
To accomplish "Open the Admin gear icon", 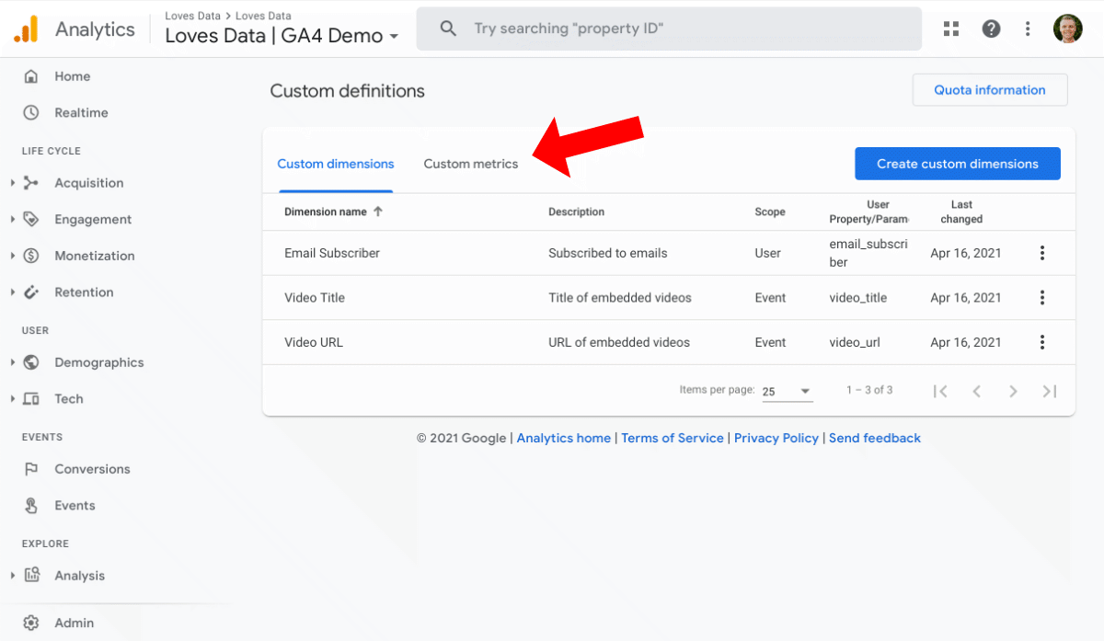I will (30, 623).
